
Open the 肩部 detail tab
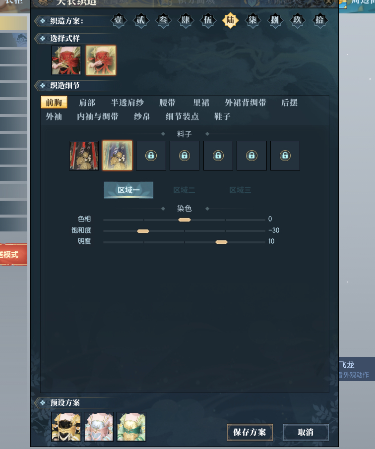pyautogui.click(x=87, y=103)
